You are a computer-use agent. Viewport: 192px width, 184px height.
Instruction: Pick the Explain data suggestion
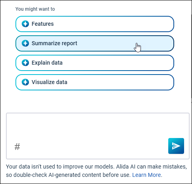coord(95,63)
